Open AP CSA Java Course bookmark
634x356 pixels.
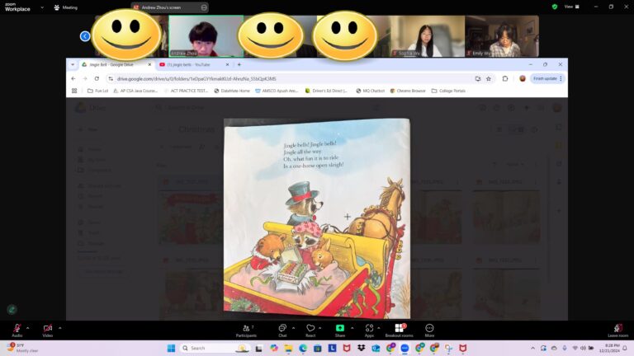pos(135,91)
